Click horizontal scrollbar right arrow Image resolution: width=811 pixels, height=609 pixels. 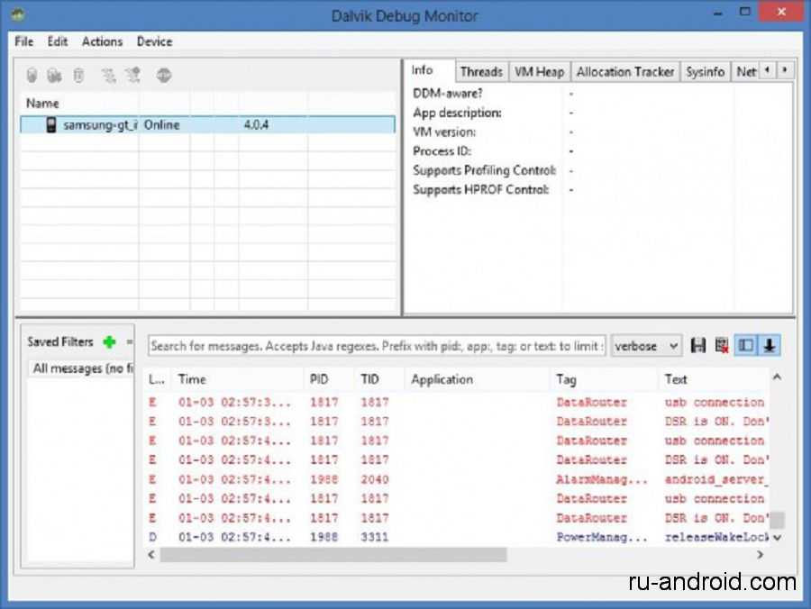click(x=760, y=555)
